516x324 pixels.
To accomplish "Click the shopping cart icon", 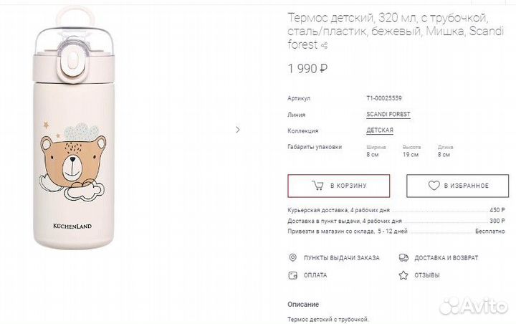I will [x=317, y=186].
